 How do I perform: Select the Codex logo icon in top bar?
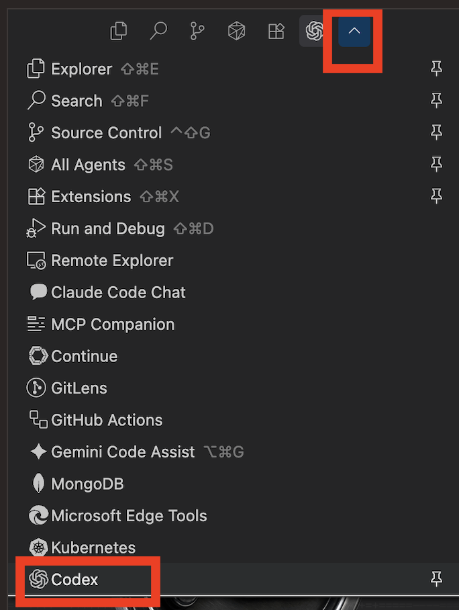pyautogui.click(x=315, y=31)
